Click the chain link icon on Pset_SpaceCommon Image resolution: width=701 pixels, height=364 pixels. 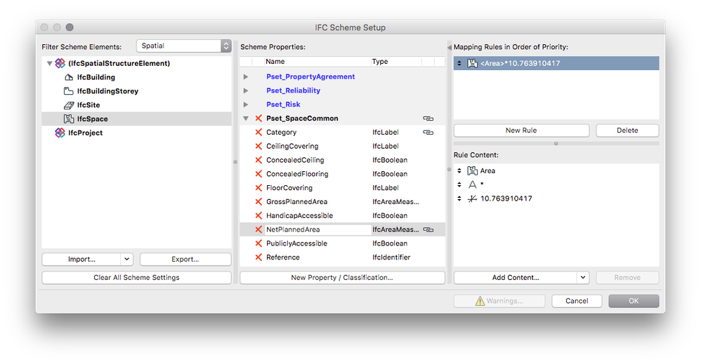coord(428,119)
